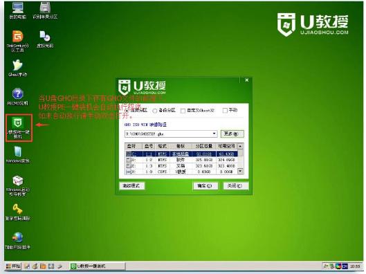Click the orange folder quick launch icon
Viewport: 366px width, 274px height.
pyautogui.click(x=43, y=266)
